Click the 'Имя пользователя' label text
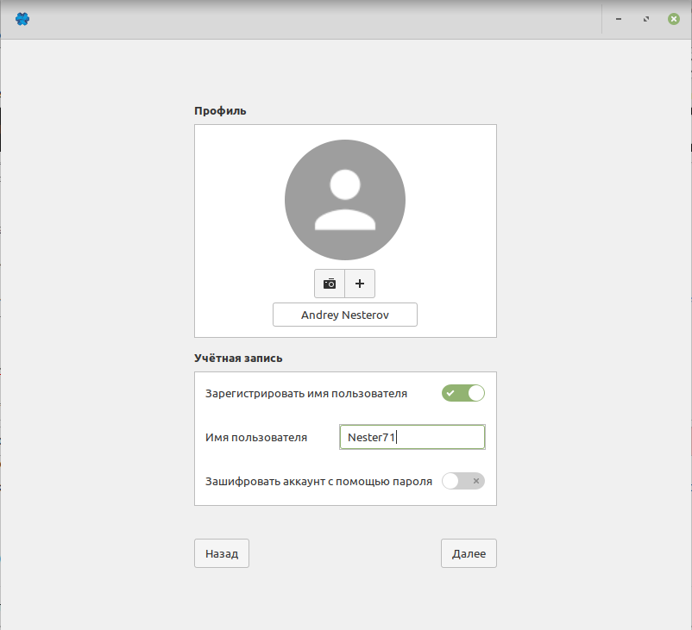This screenshot has height=630, width=692. click(256, 438)
